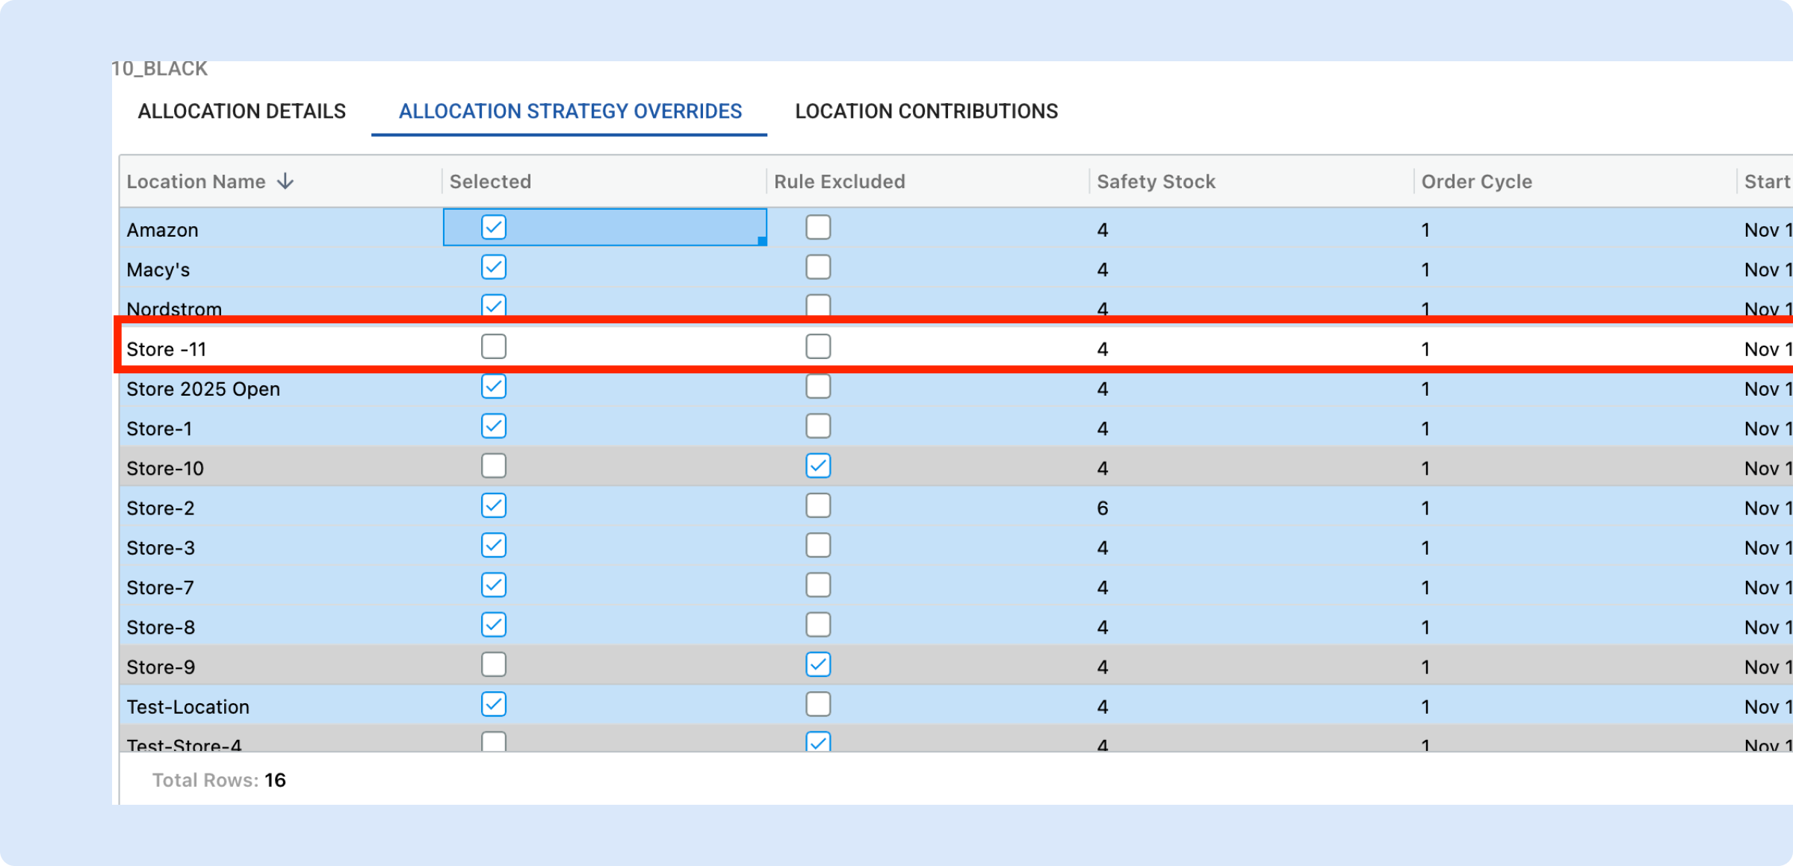The width and height of the screenshot is (1793, 866).
Task: Check Selected checkbox for Store -11
Action: [493, 347]
